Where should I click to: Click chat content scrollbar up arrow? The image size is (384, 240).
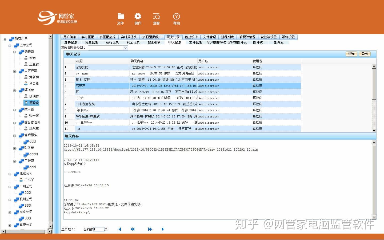[374, 142]
